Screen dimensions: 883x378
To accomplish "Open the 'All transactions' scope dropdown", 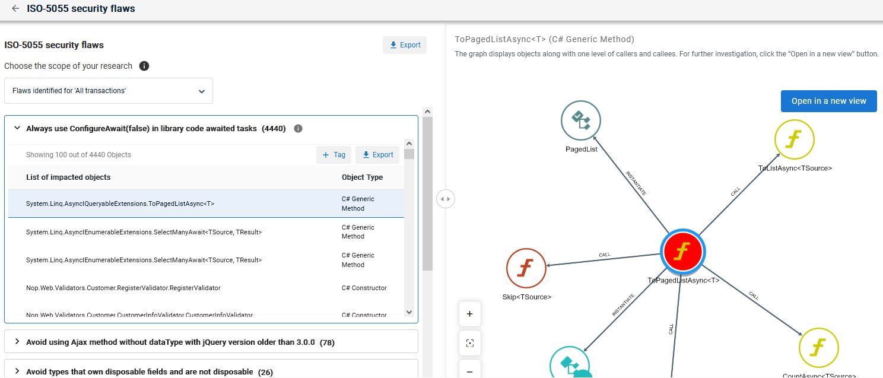I will 108,91.
